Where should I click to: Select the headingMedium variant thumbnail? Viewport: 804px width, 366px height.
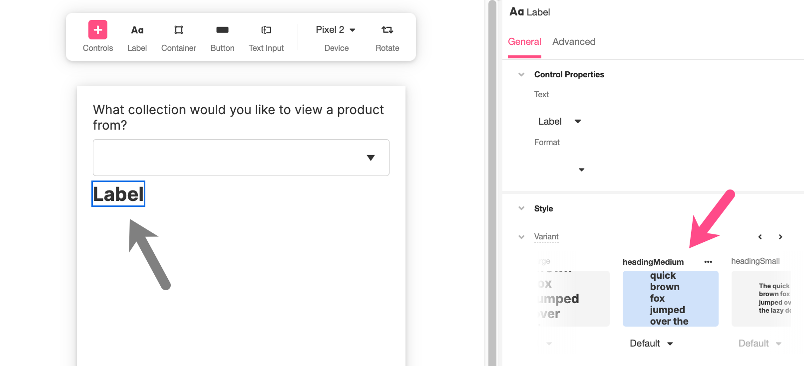click(670, 299)
